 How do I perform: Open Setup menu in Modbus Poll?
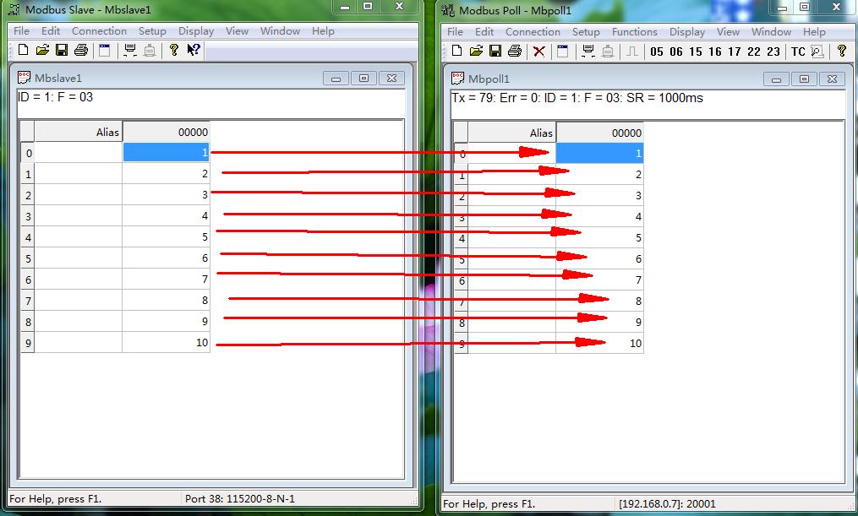click(x=586, y=32)
